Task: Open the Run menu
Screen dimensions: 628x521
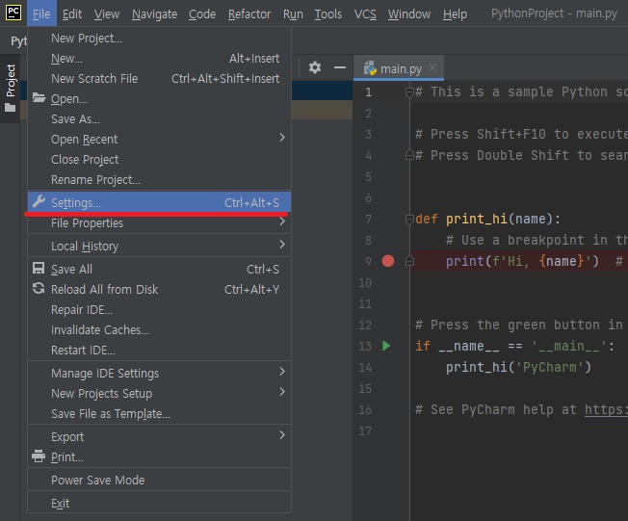Action: [293, 14]
